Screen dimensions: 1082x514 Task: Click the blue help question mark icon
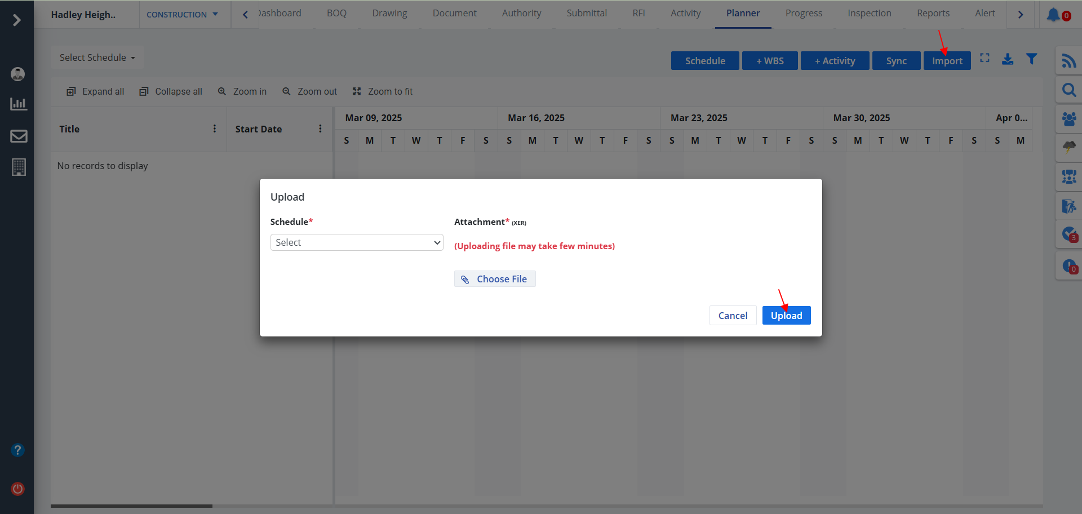pyautogui.click(x=17, y=450)
